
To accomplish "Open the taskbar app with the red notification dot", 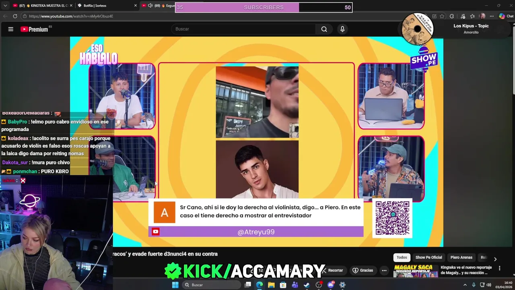I will click(x=319, y=285).
